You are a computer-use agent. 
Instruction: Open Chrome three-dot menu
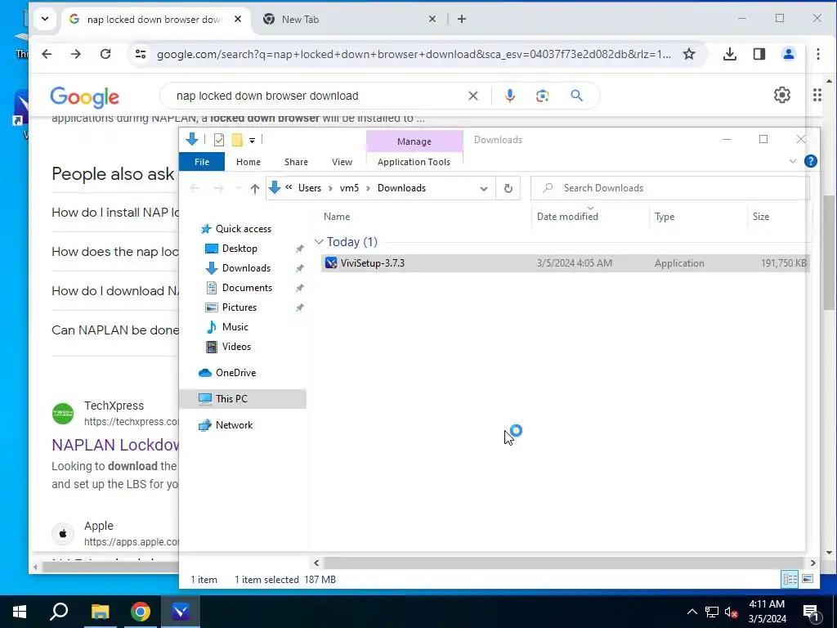pos(817,54)
